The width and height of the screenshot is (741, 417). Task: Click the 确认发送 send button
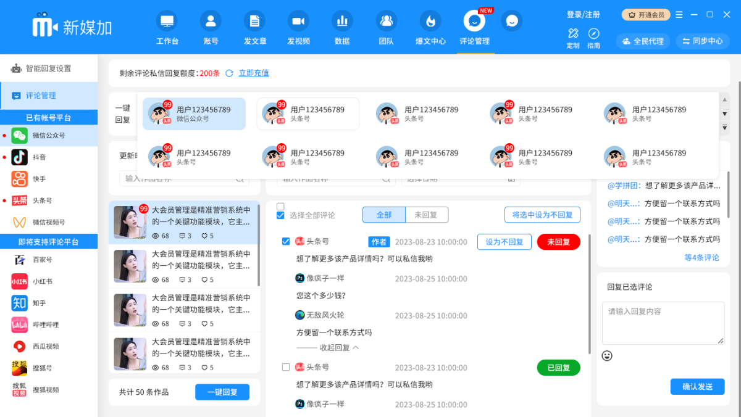click(697, 387)
